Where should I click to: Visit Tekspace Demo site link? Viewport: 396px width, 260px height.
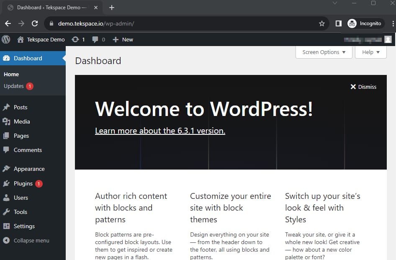coord(46,40)
